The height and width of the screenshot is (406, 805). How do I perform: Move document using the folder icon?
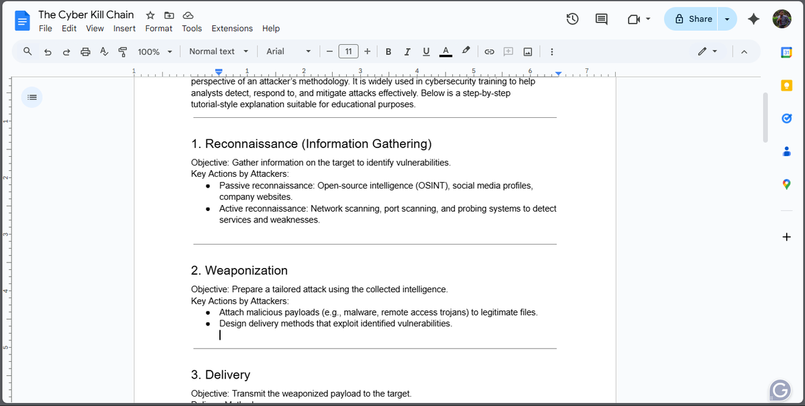pos(169,15)
